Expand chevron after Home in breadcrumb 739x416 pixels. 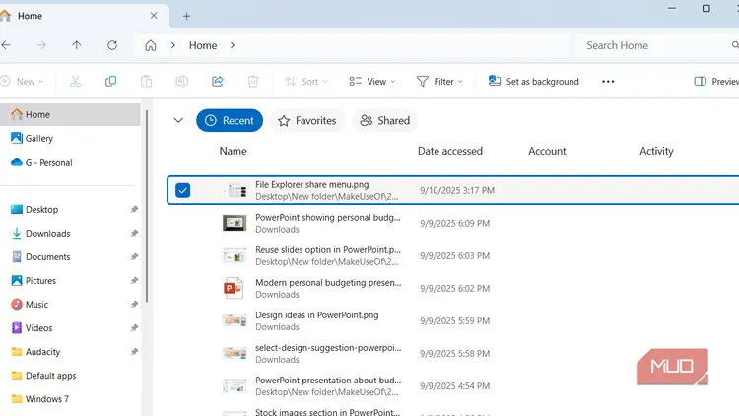(x=233, y=45)
